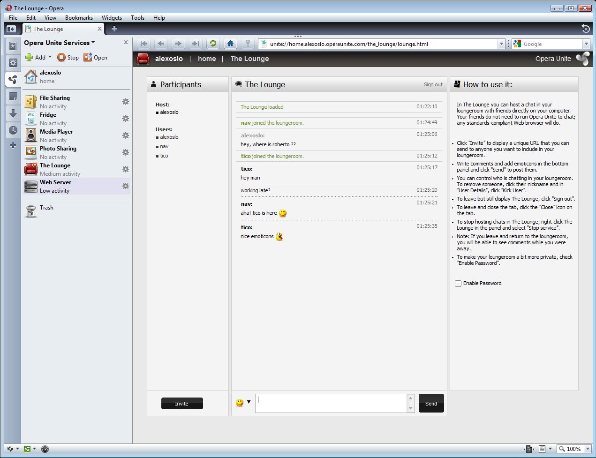This screenshot has width=596, height=458.
Task: Click the Reload page icon
Action: click(213, 44)
